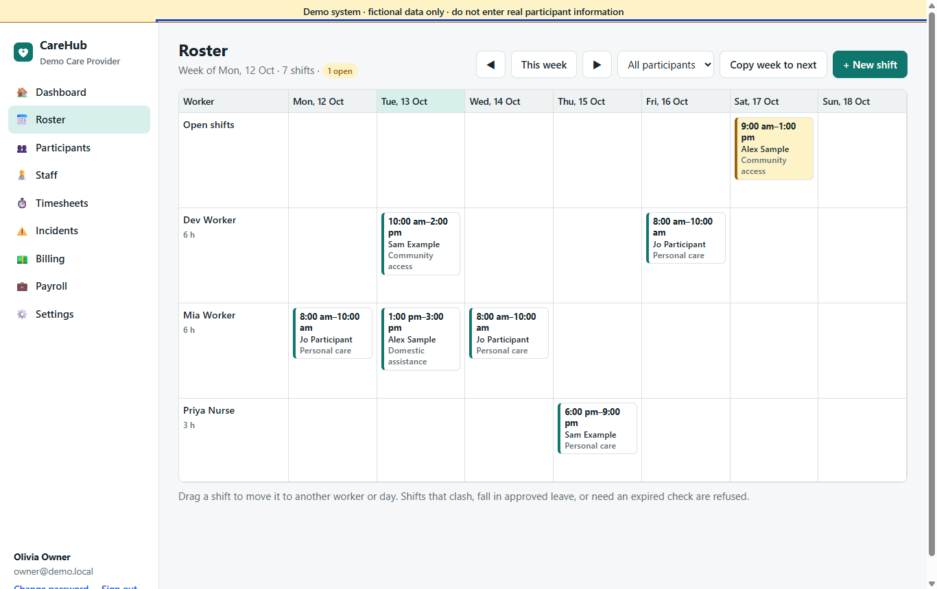This screenshot has width=937, height=589.
Task: Click the Staff person icon
Action: coord(22,175)
